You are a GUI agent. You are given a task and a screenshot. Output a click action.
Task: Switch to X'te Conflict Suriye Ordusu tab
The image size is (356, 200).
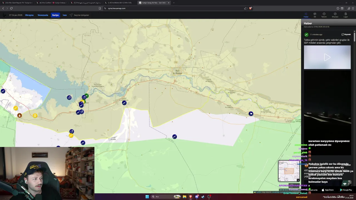coord(51,2)
